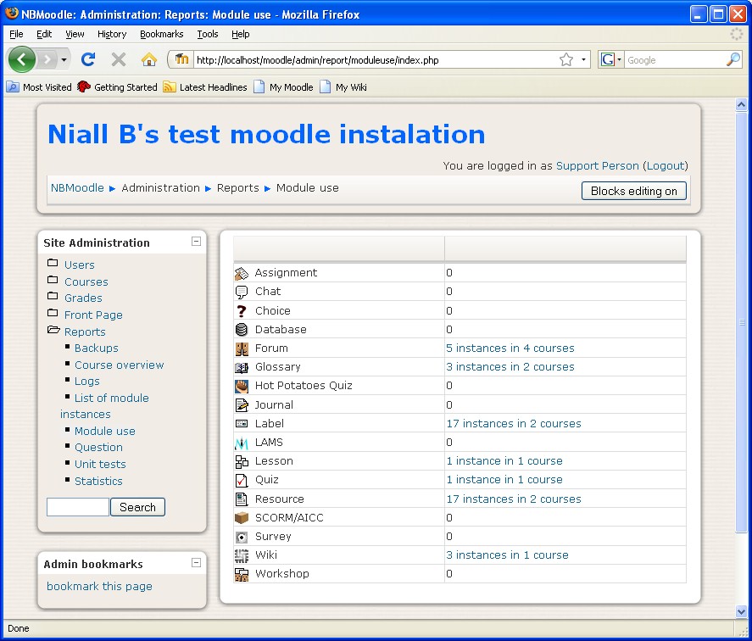
Task: Open the Bookmarks menu
Action: pyautogui.click(x=162, y=34)
